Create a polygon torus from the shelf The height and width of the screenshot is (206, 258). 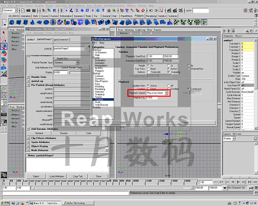(46, 22)
